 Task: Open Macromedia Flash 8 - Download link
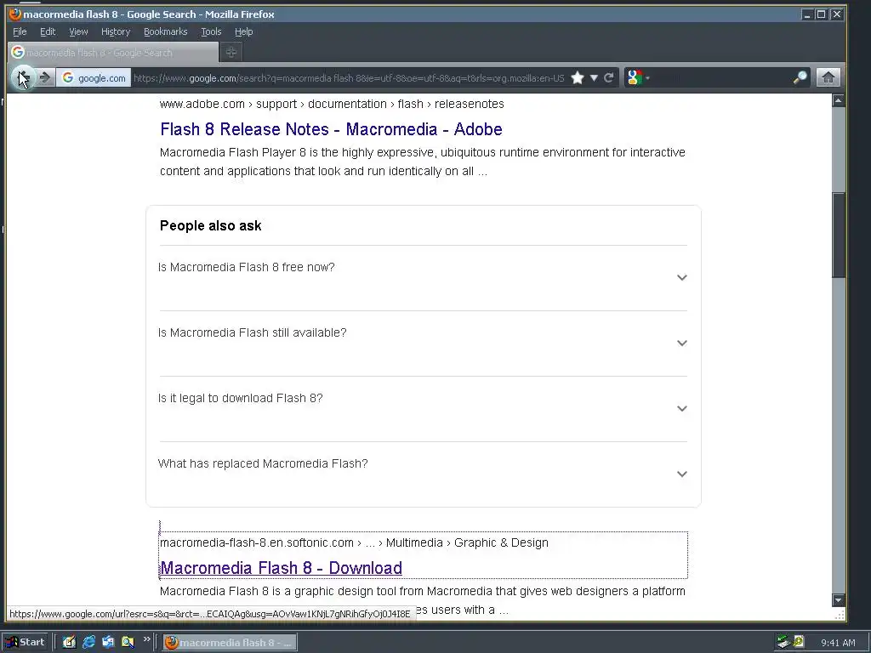pyautogui.click(x=281, y=567)
